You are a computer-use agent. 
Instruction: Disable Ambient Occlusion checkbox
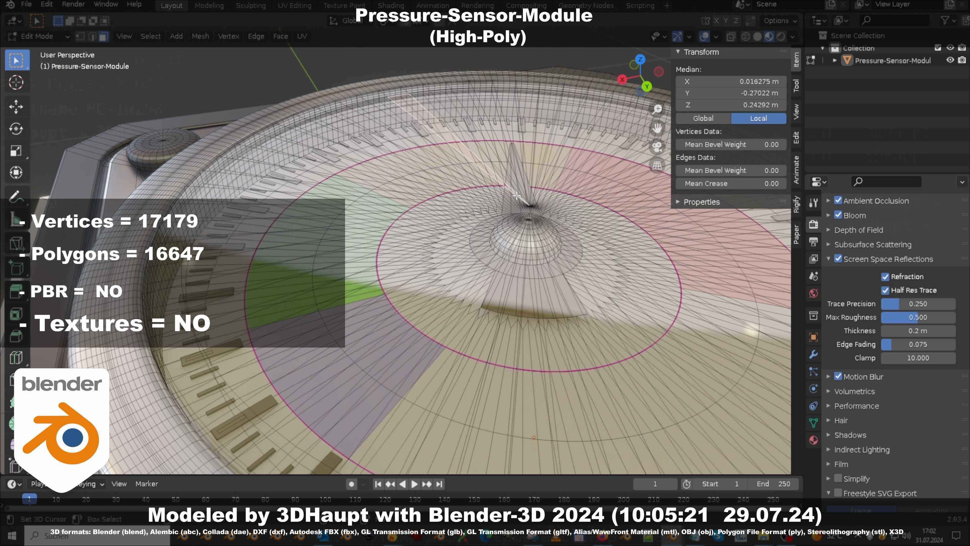pos(838,200)
